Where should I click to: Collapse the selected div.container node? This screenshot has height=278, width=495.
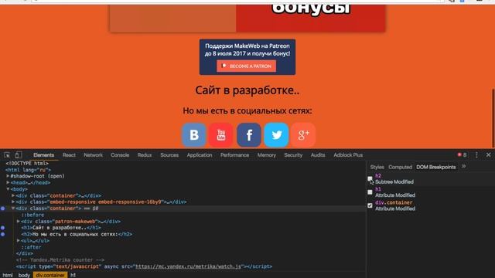[13, 208]
